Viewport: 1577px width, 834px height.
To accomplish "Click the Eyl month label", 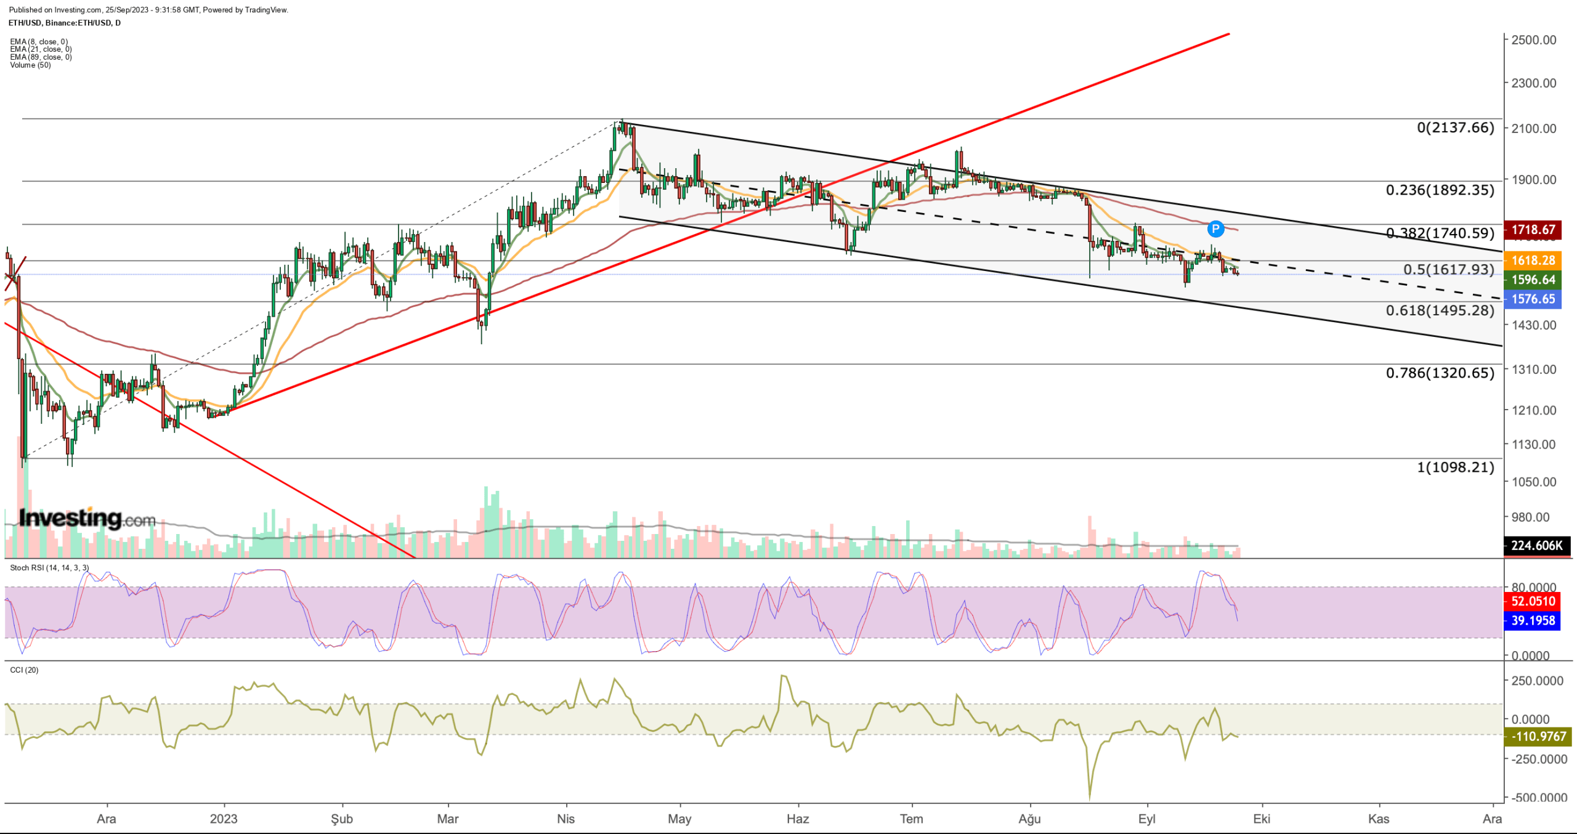I will 1147,819.
